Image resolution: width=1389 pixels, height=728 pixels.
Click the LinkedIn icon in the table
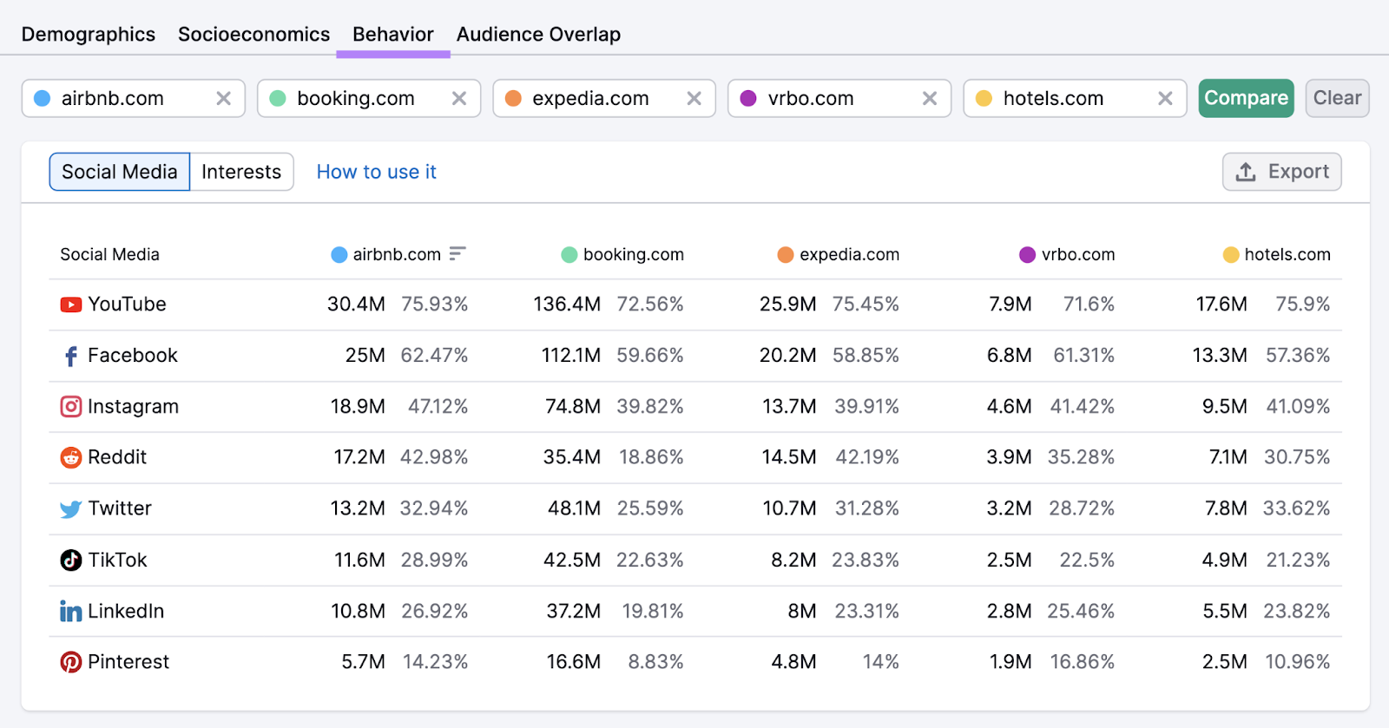tap(71, 611)
